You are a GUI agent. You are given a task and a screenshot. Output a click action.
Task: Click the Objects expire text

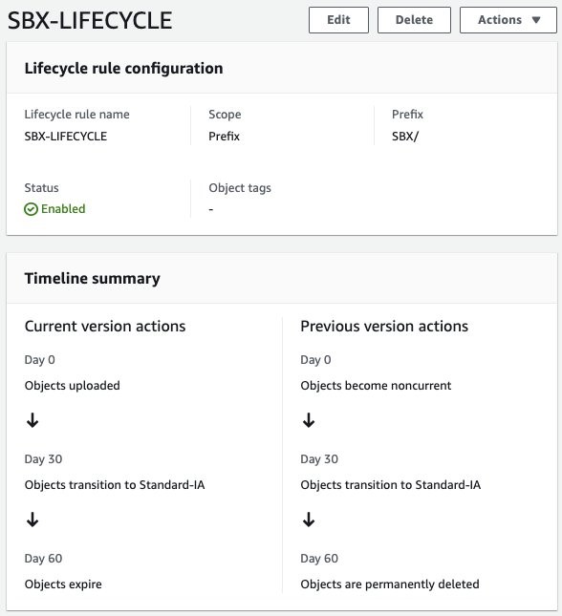63,584
